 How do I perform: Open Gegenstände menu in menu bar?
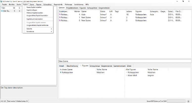[x=58, y=4]
